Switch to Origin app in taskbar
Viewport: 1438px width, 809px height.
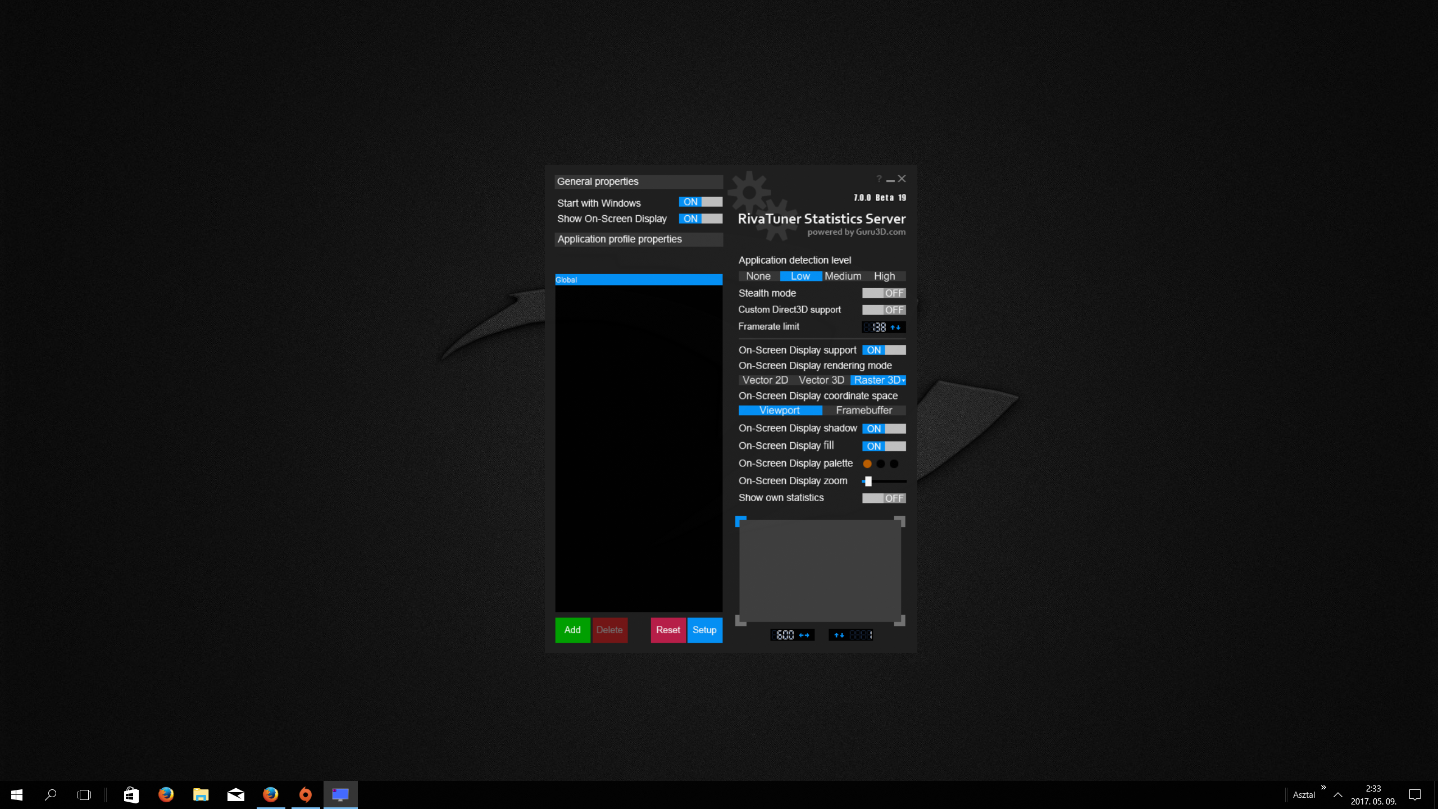point(306,795)
